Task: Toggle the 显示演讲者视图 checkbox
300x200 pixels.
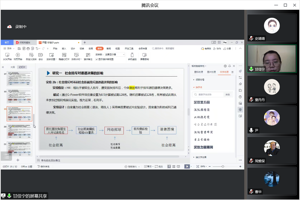Action: (97, 59)
